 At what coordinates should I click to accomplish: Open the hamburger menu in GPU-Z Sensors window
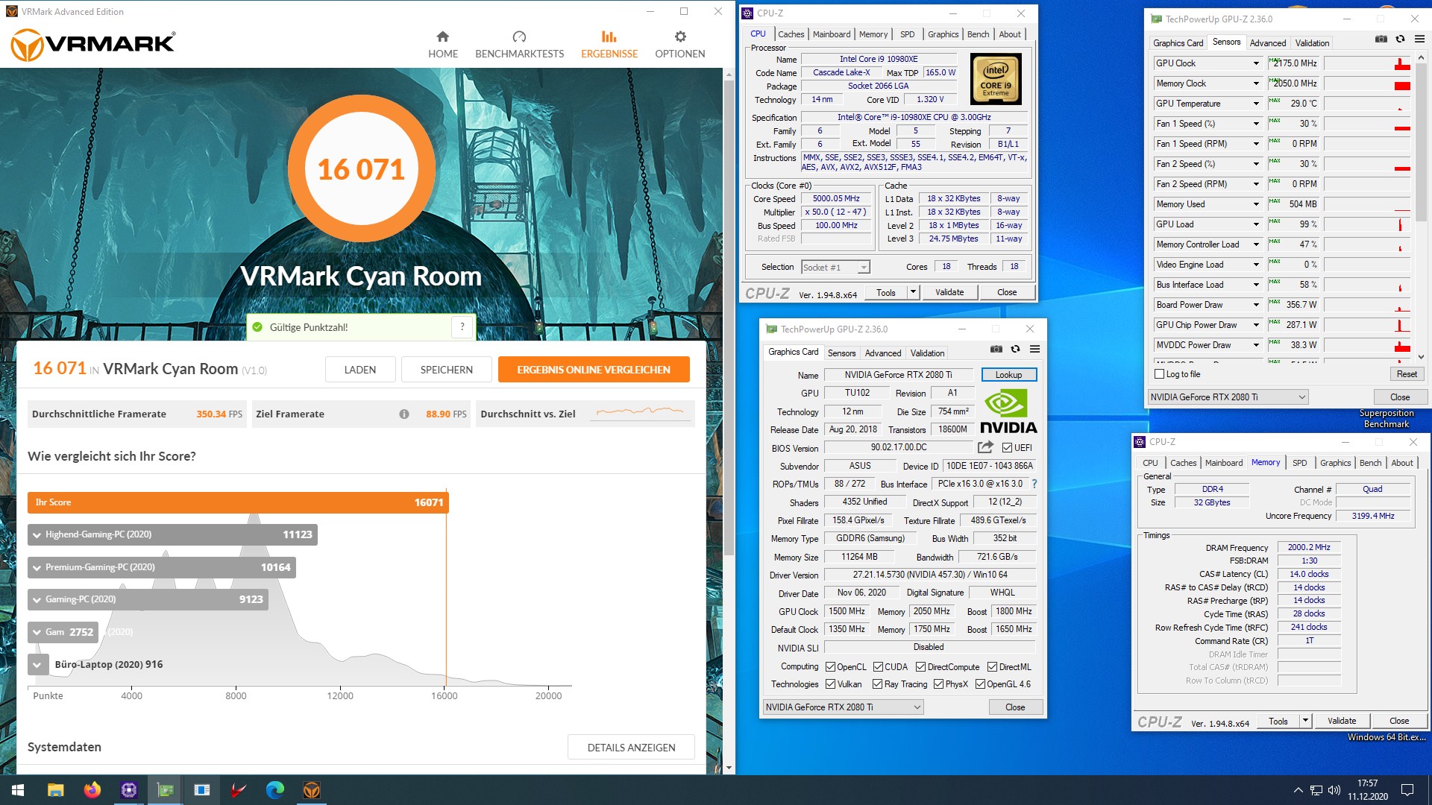(1419, 39)
